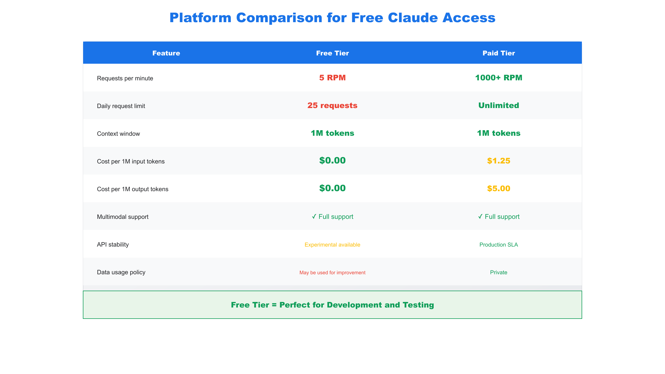Select the 'Daily request limit' label
This screenshot has height=374, width=665.
[121, 106]
